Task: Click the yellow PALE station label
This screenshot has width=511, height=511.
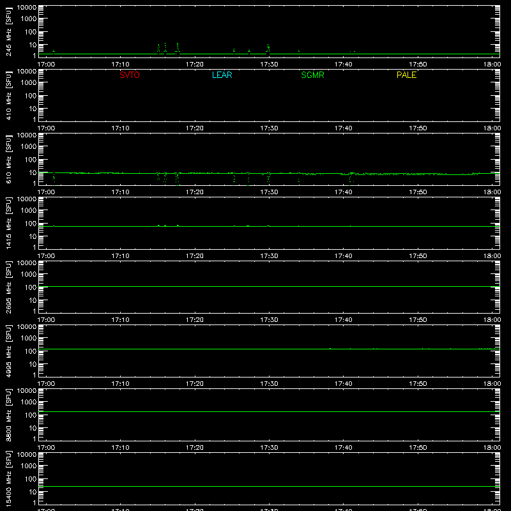Action: [406, 75]
